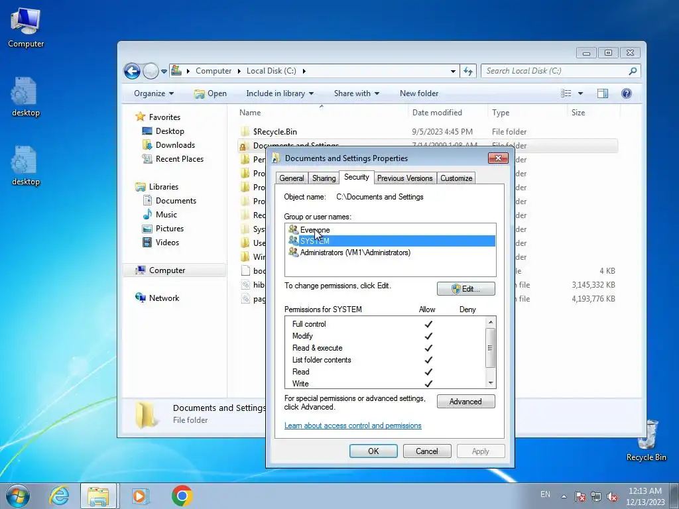Viewport: 679px width, 509px height.
Task: Select Everyone in group list
Action: click(315, 230)
